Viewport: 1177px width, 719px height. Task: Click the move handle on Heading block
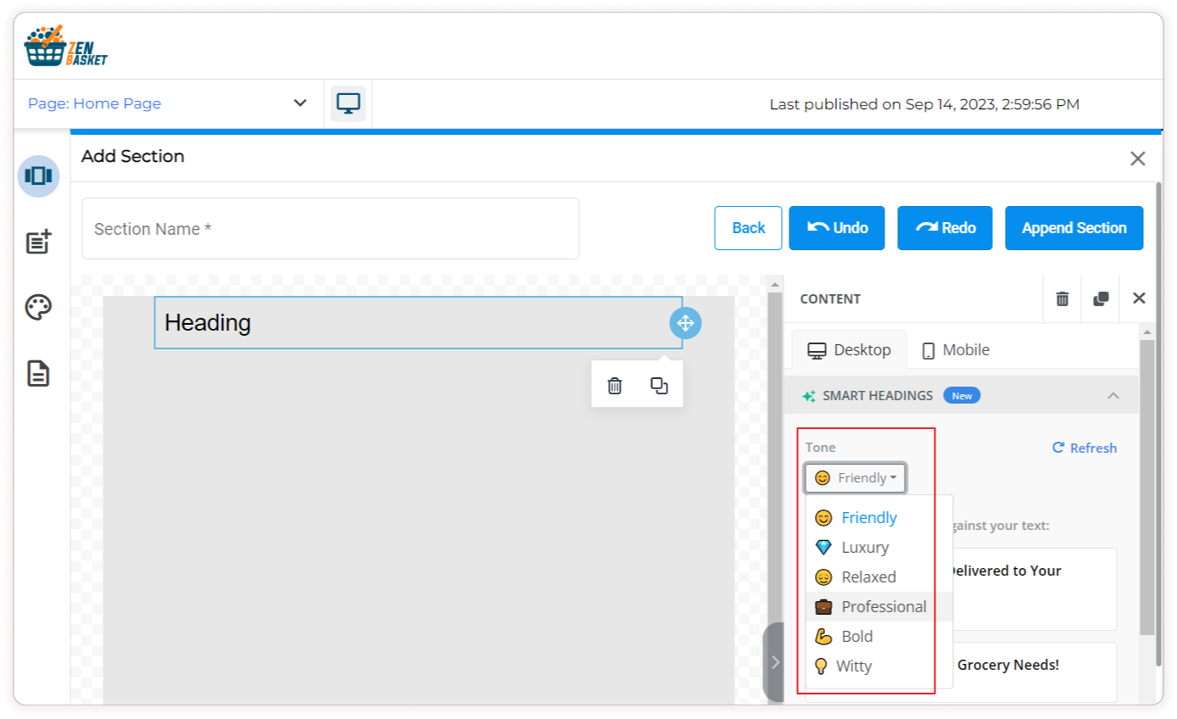point(685,323)
